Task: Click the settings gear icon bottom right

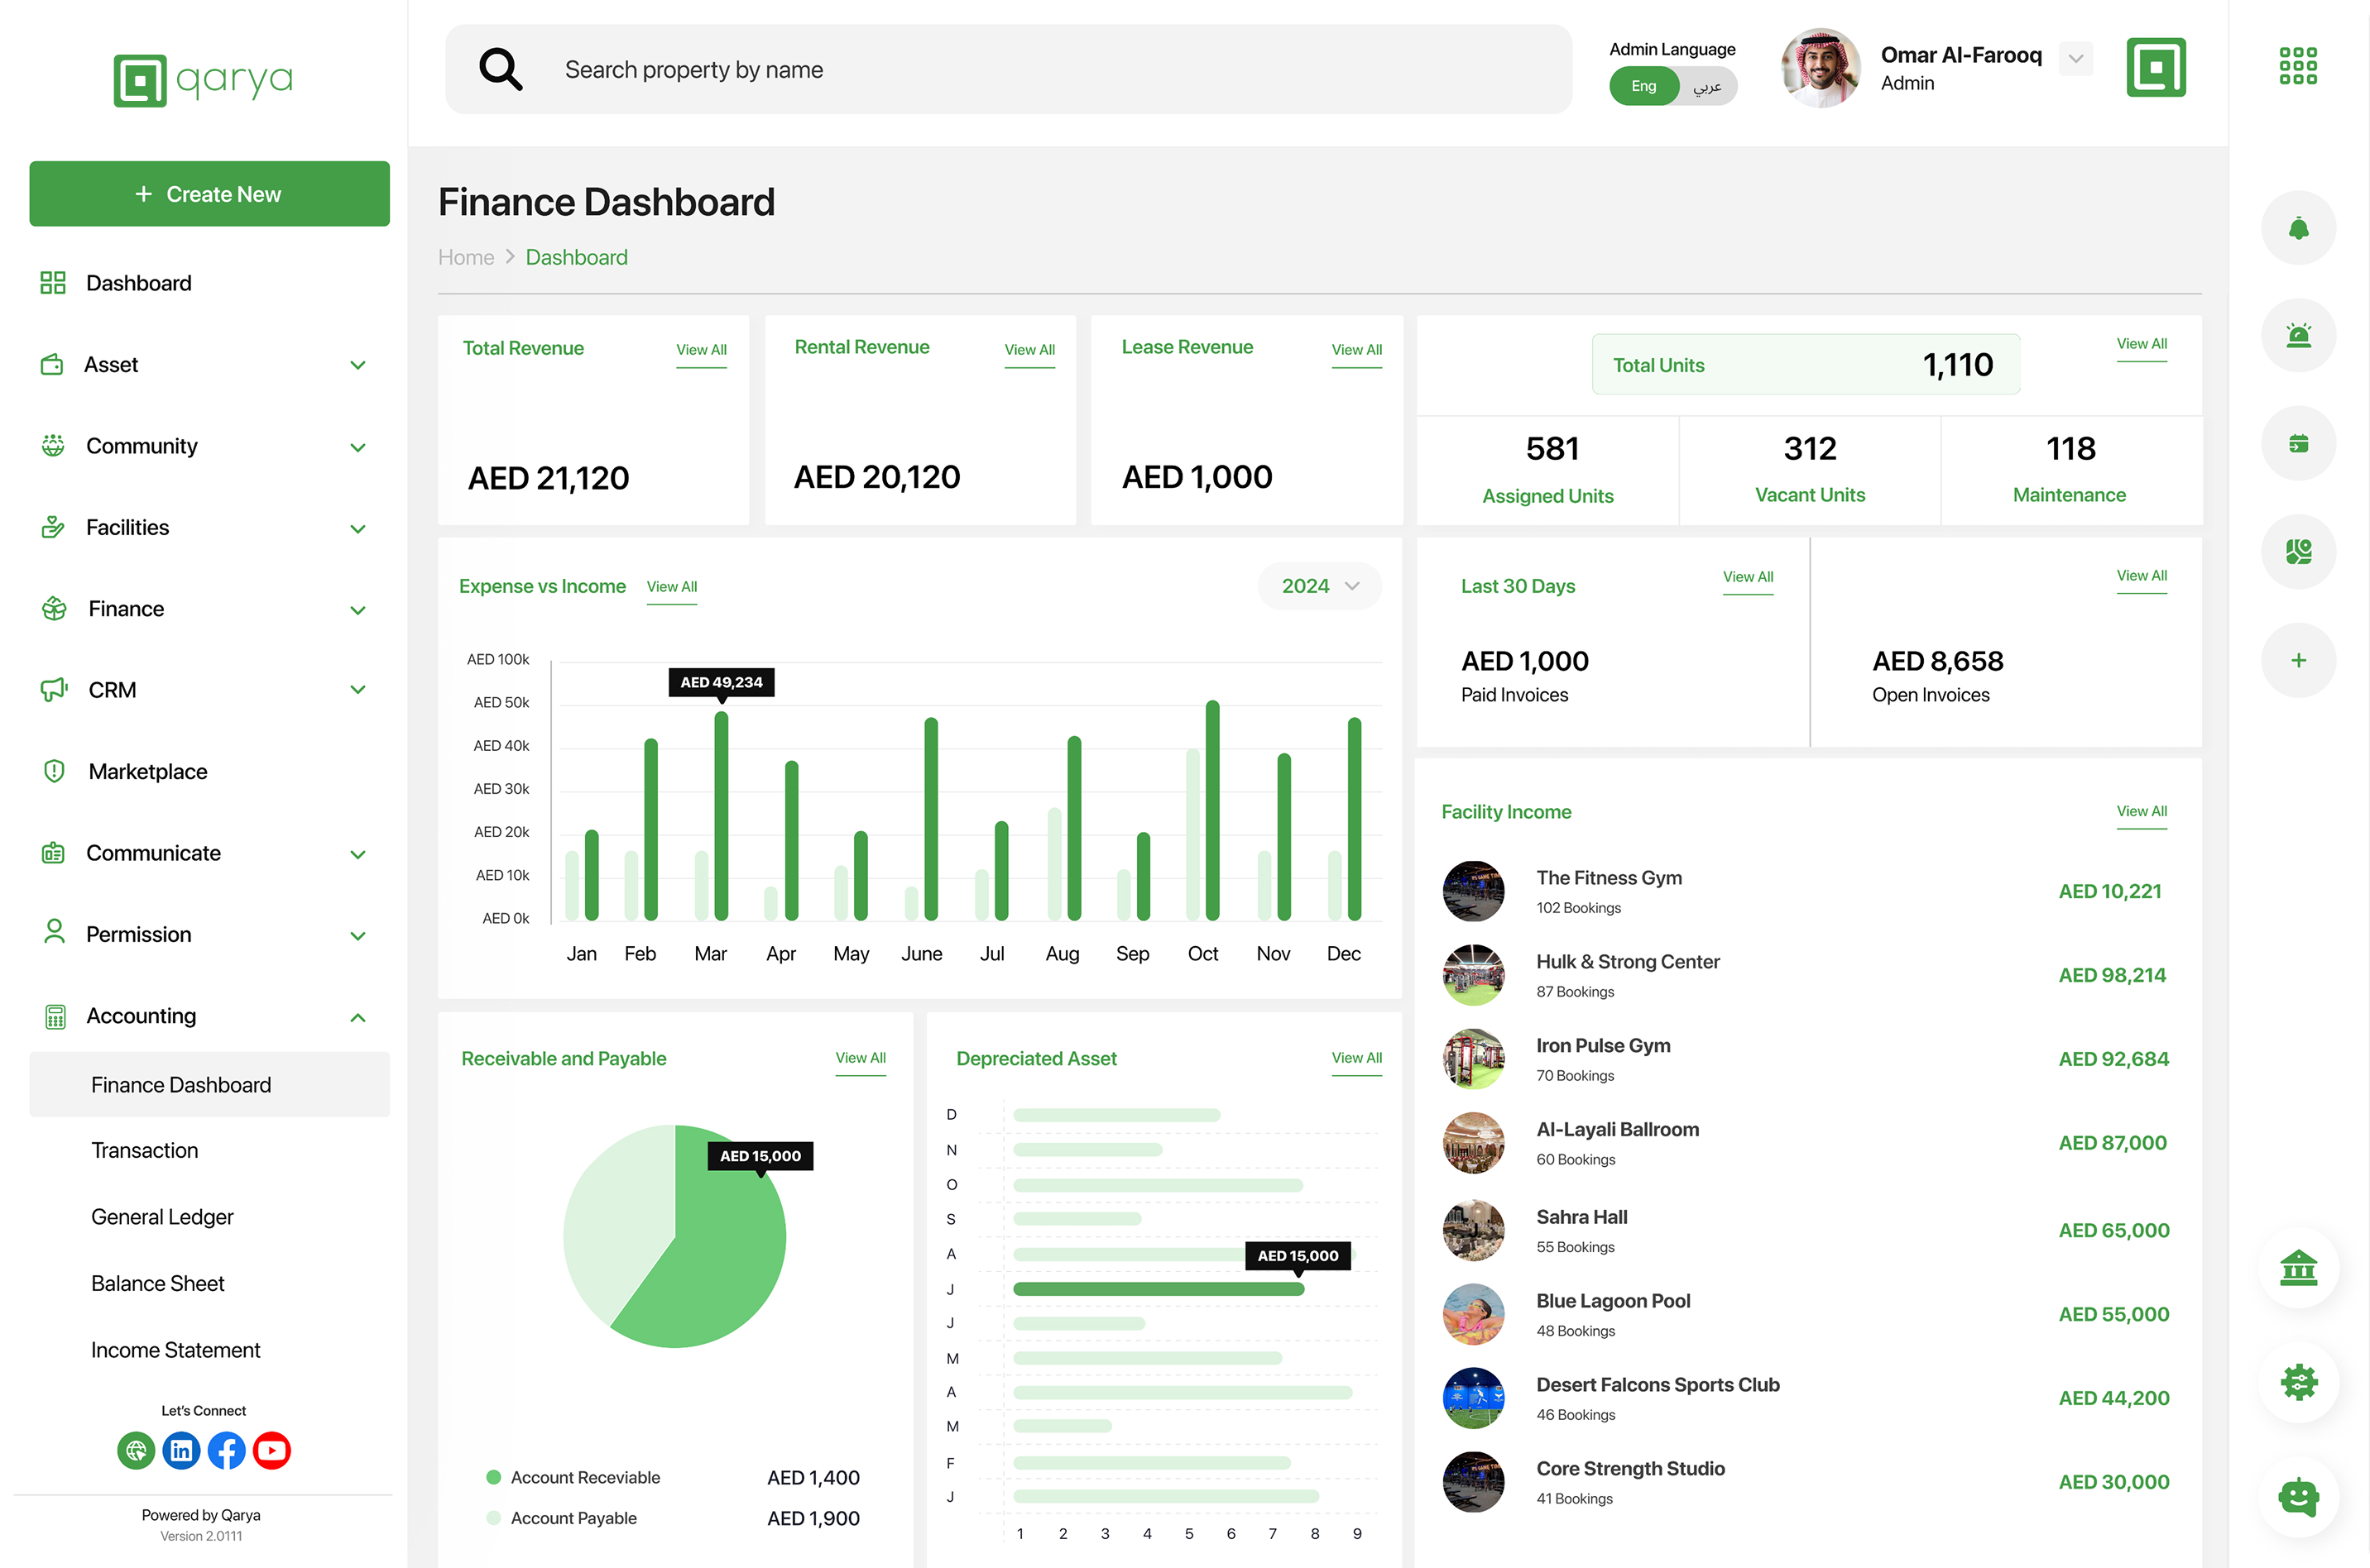Action: pos(2298,1383)
